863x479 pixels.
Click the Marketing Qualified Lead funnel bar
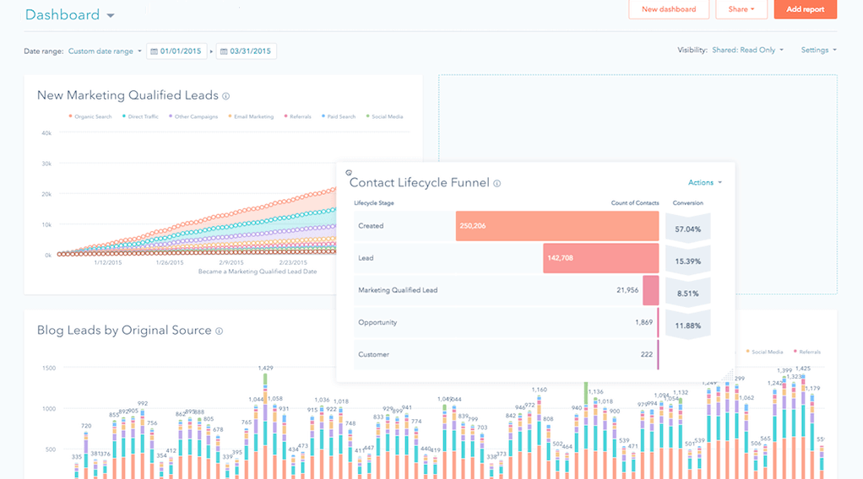[650, 290]
